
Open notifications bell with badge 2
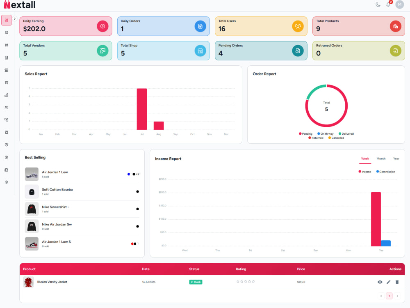pos(389,5)
